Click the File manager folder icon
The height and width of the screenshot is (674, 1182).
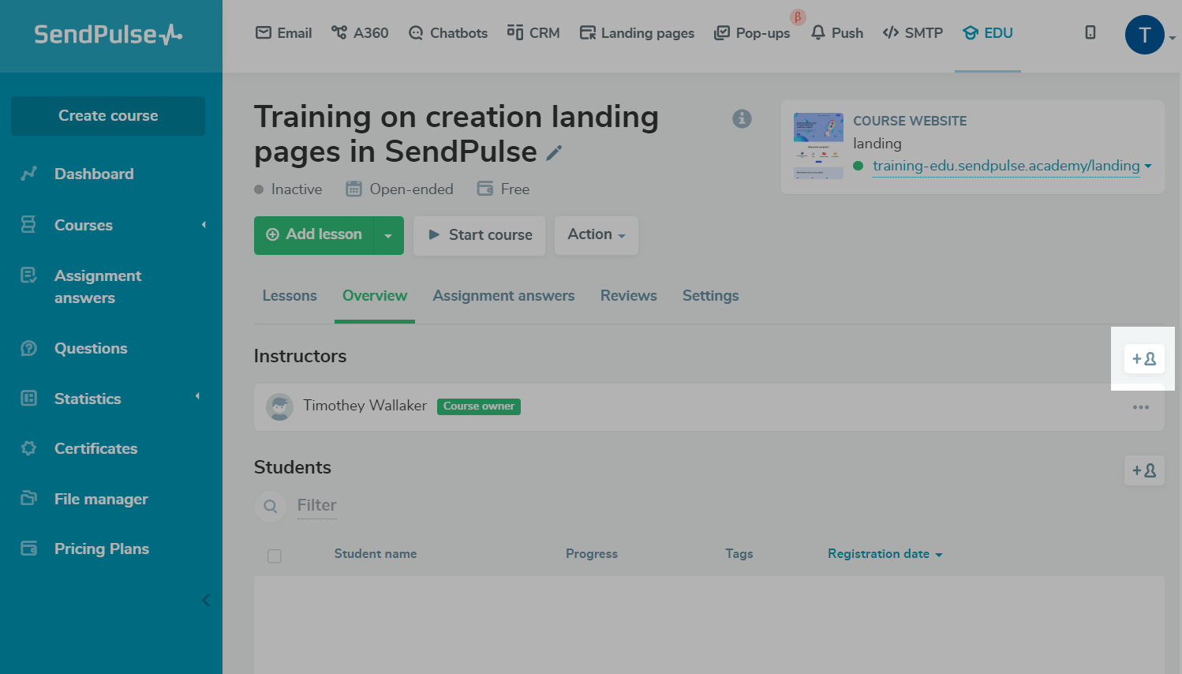coord(29,498)
